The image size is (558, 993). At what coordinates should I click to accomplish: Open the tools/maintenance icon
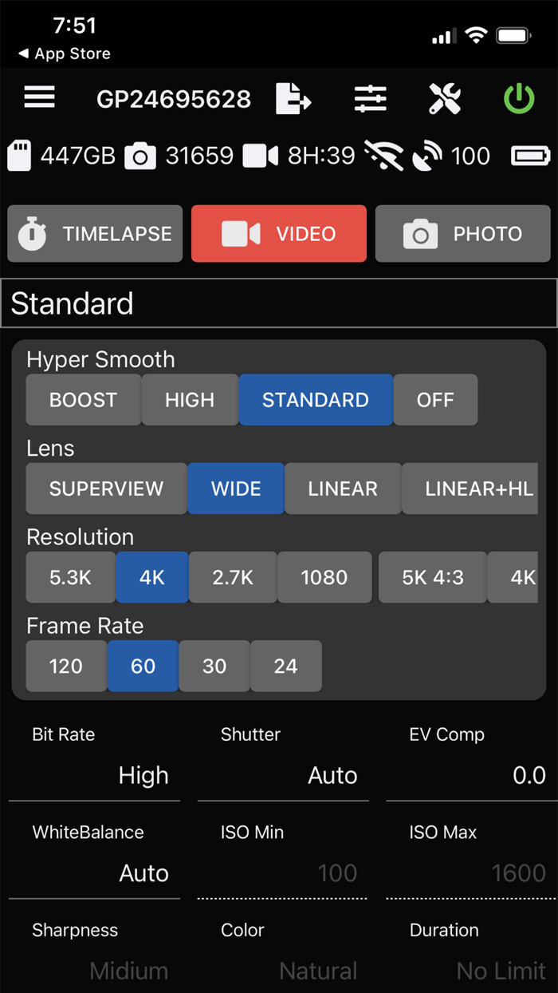[444, 97]
